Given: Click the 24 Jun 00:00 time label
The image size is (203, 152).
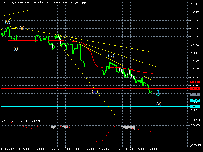Looking at the screenshot, I should [x=121, y=149].
